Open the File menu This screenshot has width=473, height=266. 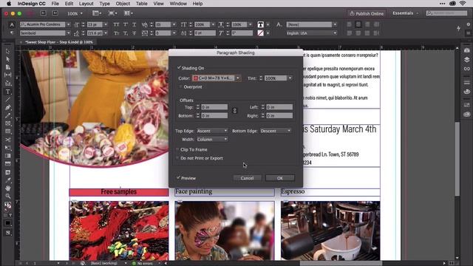(55, 4)
